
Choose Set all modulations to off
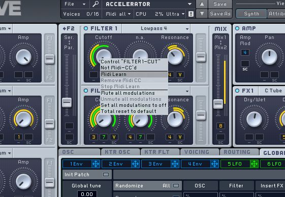pos(134,105)
